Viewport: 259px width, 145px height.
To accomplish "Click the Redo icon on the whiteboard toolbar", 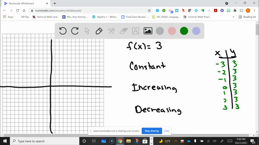I will (x=75, y=31).
